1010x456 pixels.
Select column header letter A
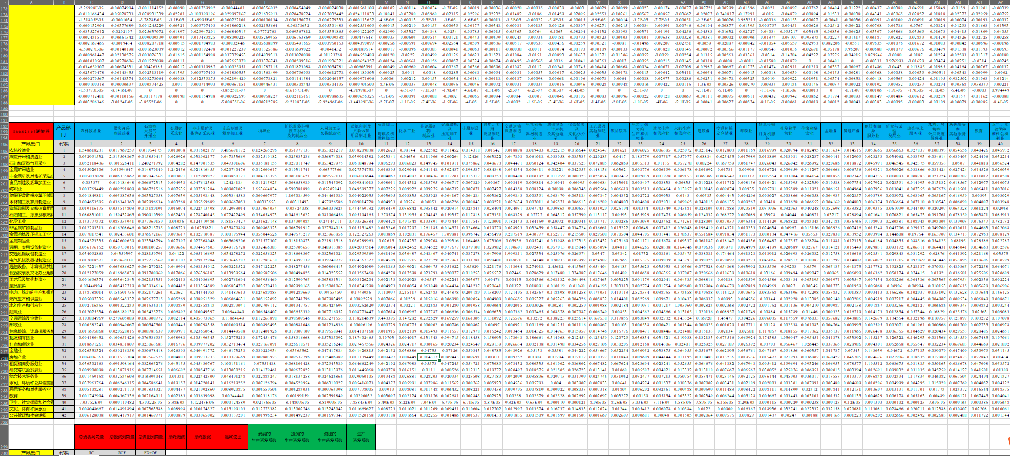(30, 2)
